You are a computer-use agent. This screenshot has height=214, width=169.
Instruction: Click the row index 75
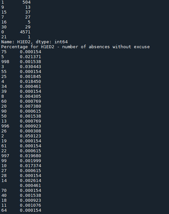(x=4, y=52)
